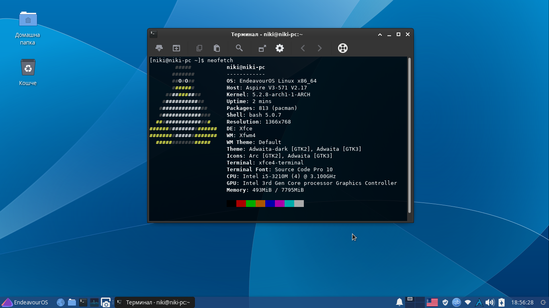Select the Терминал taskbar window button

(155, 302)
